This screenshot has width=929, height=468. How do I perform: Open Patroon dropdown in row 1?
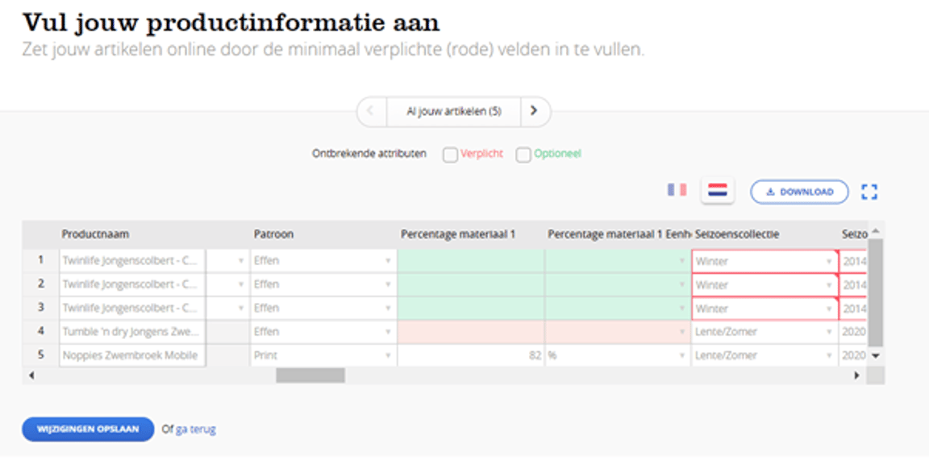[x=388, y=261]
